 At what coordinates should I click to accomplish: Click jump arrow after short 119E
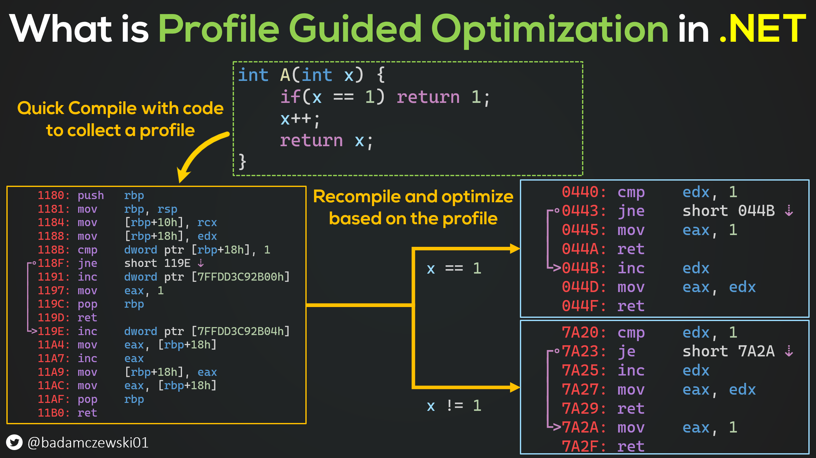point(201,263)
